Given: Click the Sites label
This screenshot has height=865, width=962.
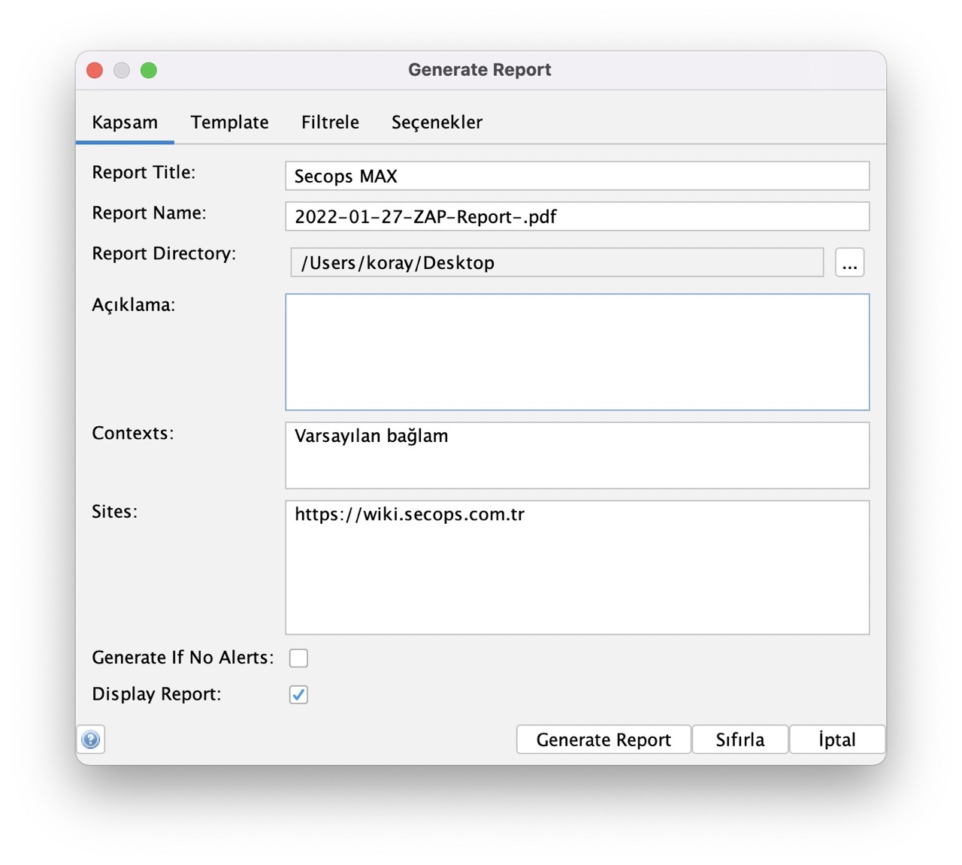Looking at the screenshot, I should [x=114, y=511].
